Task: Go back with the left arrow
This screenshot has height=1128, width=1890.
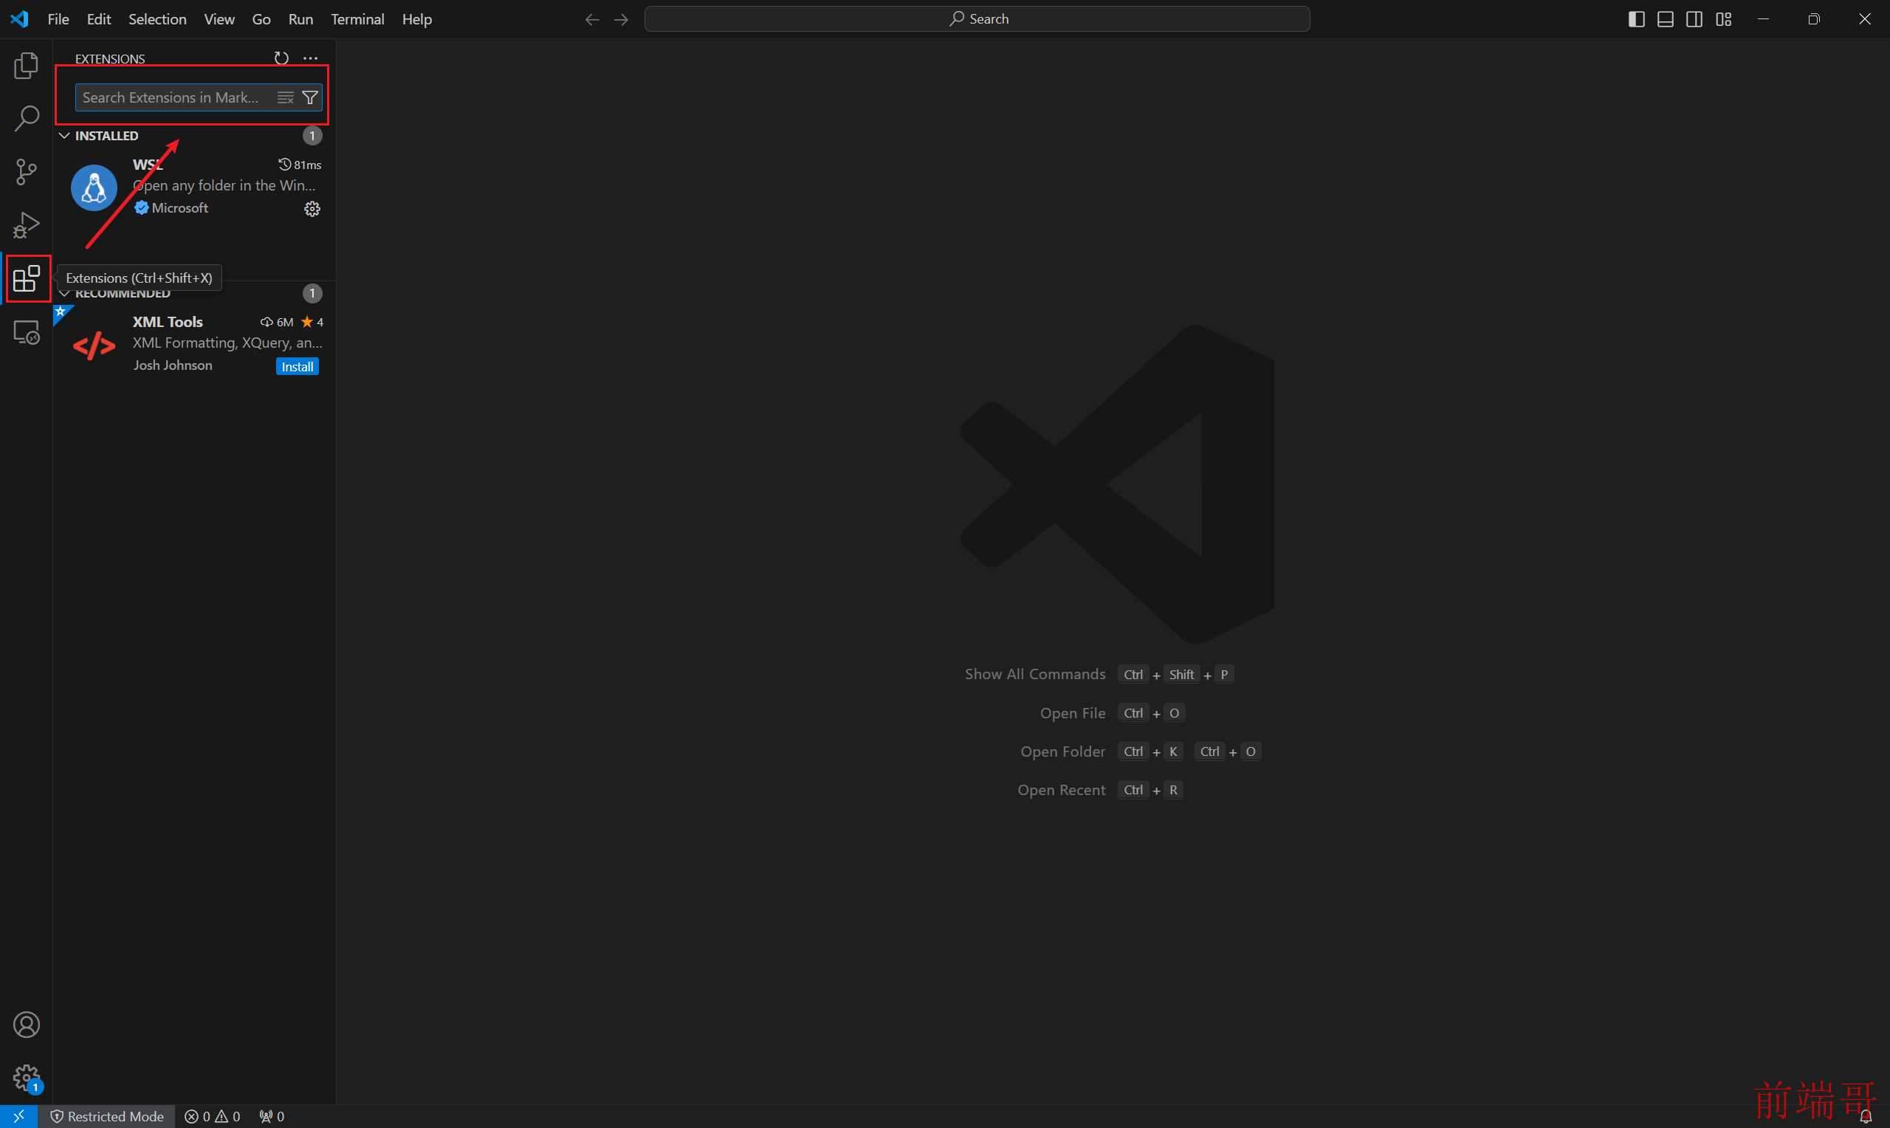Action: 592,19
